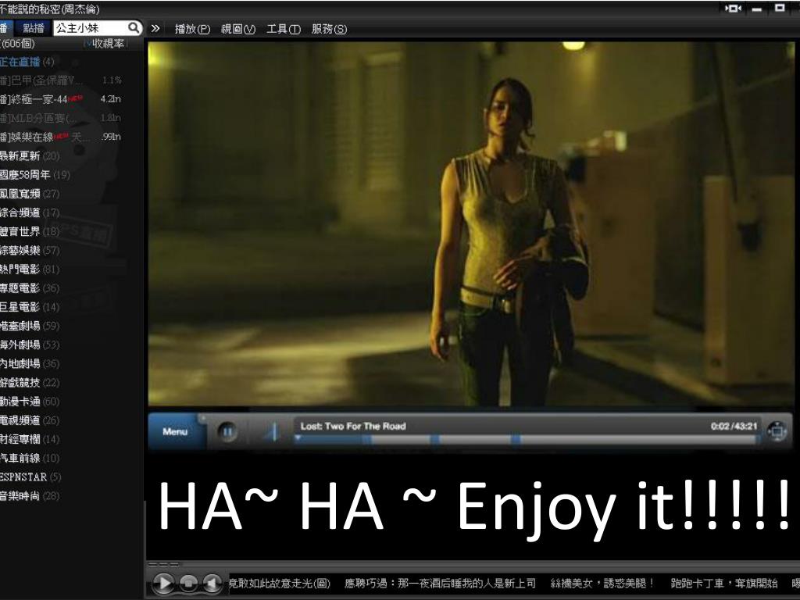Click the Lost video frame

click(x=471, y=224)
